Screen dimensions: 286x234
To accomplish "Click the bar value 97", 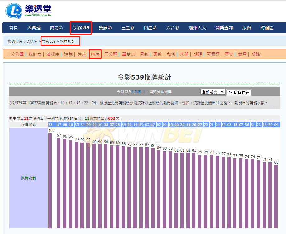I will pyautogui.click(x=59, y=135).
